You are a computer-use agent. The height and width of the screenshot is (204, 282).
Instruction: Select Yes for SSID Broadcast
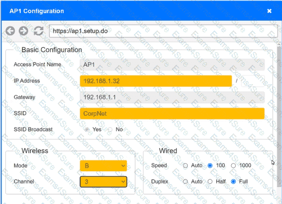87,130
